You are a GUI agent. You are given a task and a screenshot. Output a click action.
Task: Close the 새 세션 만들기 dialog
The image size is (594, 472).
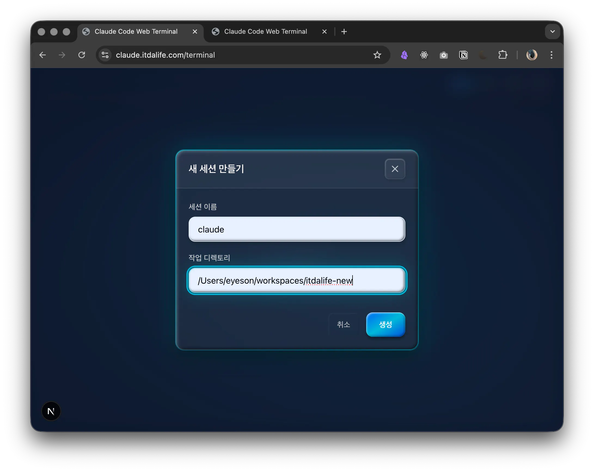[394, 169]
